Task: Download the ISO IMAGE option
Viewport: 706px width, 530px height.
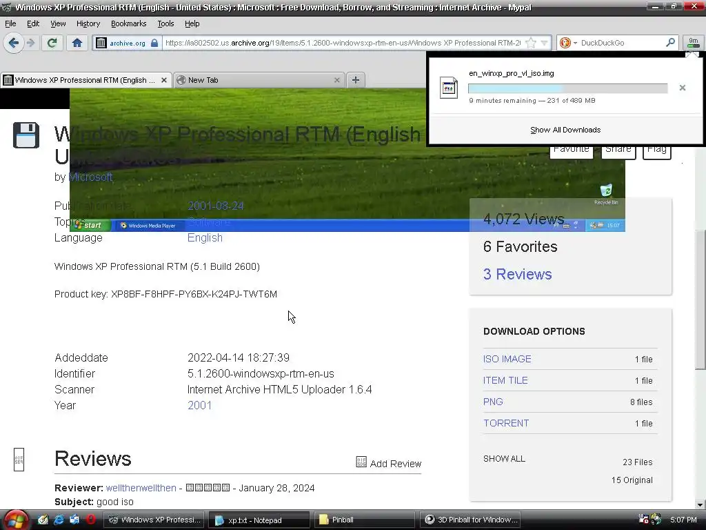Action: click(507, 359)
